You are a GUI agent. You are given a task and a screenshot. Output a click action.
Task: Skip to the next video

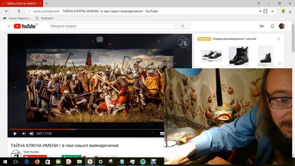(x=24, y=134)
